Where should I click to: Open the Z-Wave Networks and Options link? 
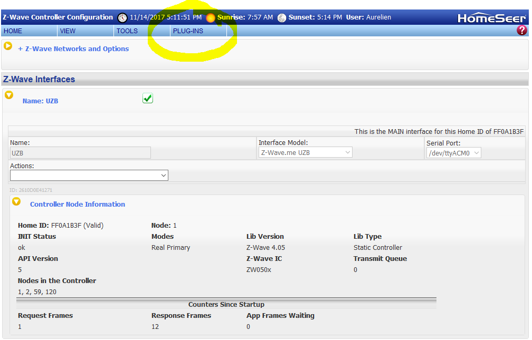(73, 49)
